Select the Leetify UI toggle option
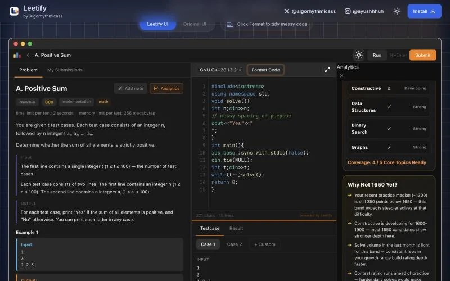Screen dimensions: 450x281 pyautogui.click(x=157, y=24)
